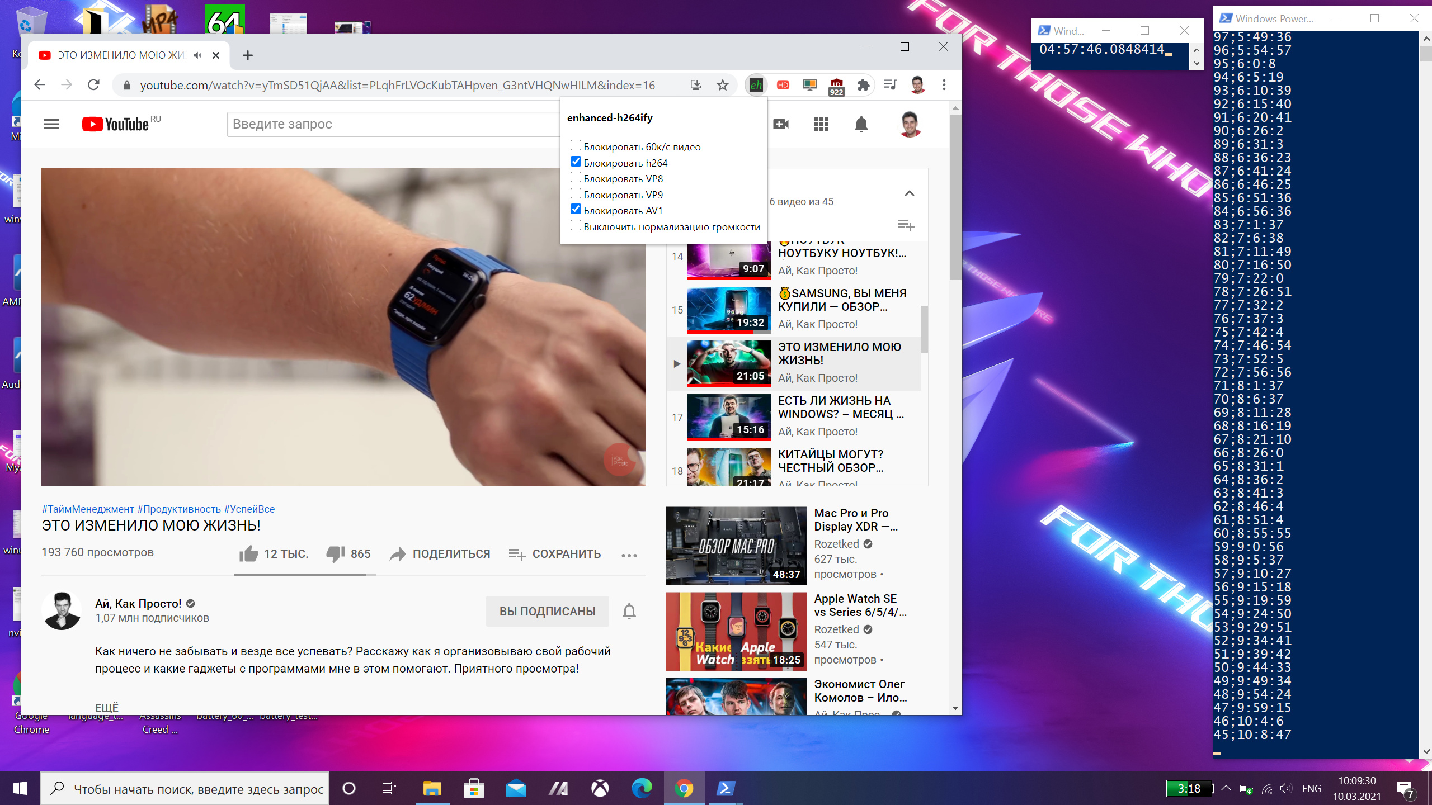This screenshot has width=1432, height=805.
Task: Click the playlist panel scrollbar
Action: pos(924,329)
